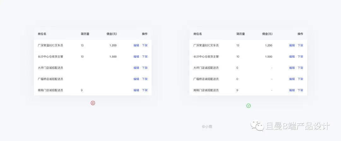
Task: Click commission dash in 南稍门店诚招配送员 row, right table
Action: pyautogui.click(x=272, y=90)
